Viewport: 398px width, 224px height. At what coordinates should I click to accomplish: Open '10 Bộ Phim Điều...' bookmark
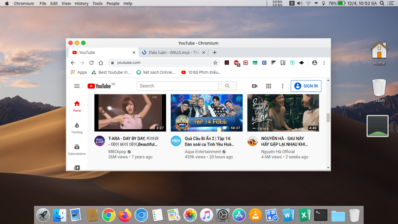click(x=201, y=72)
